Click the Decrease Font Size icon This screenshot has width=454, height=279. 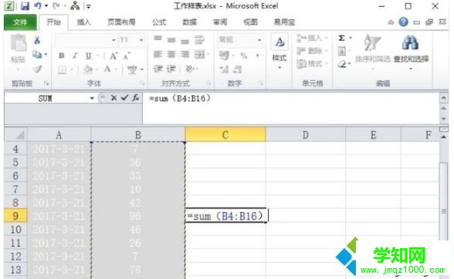[127, 55]
